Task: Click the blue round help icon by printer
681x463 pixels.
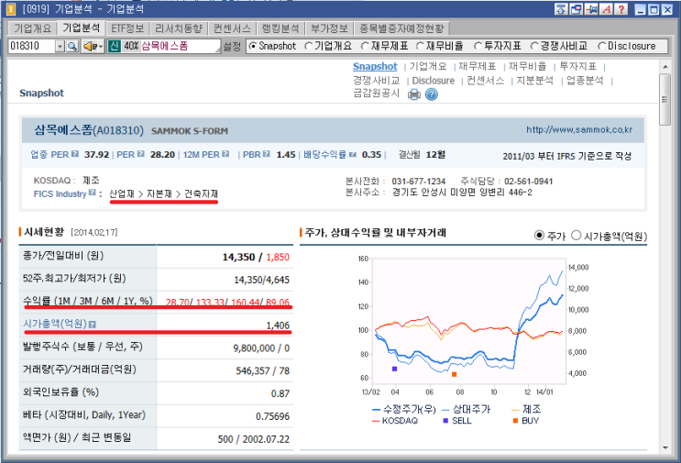Action: (432, 94)
